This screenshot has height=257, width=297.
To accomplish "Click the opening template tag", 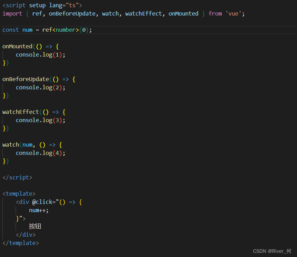I will point(19,194).
